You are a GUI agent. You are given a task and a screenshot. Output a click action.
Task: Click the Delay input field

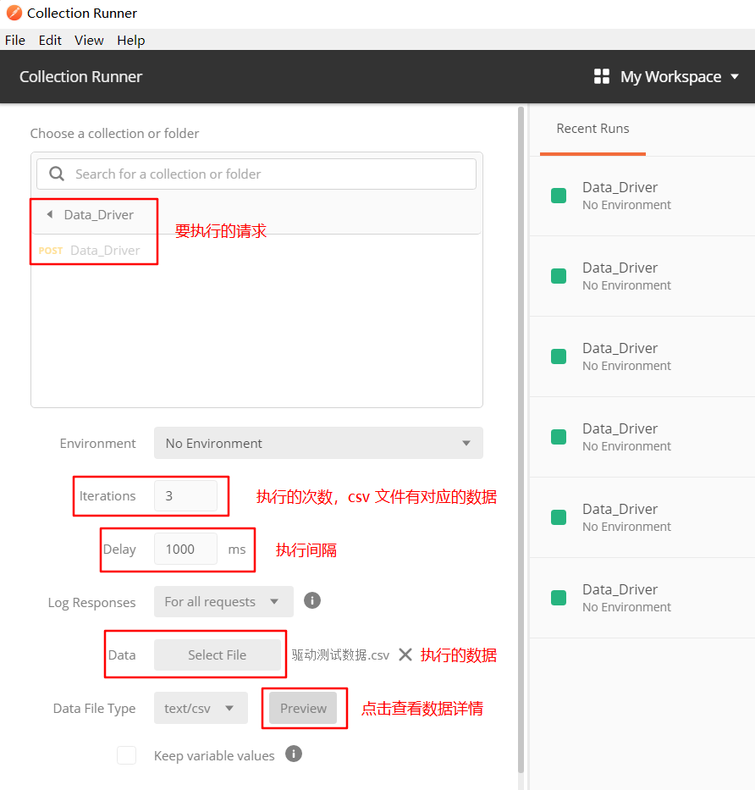click(x=186, y=549)
